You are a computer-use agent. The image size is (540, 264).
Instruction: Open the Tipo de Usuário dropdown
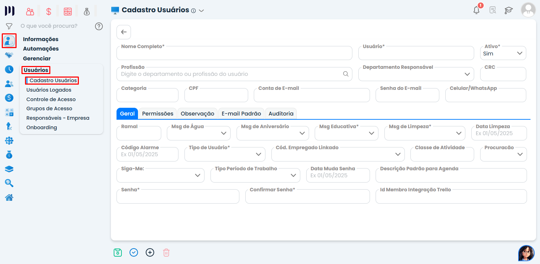tap(225, 154)
